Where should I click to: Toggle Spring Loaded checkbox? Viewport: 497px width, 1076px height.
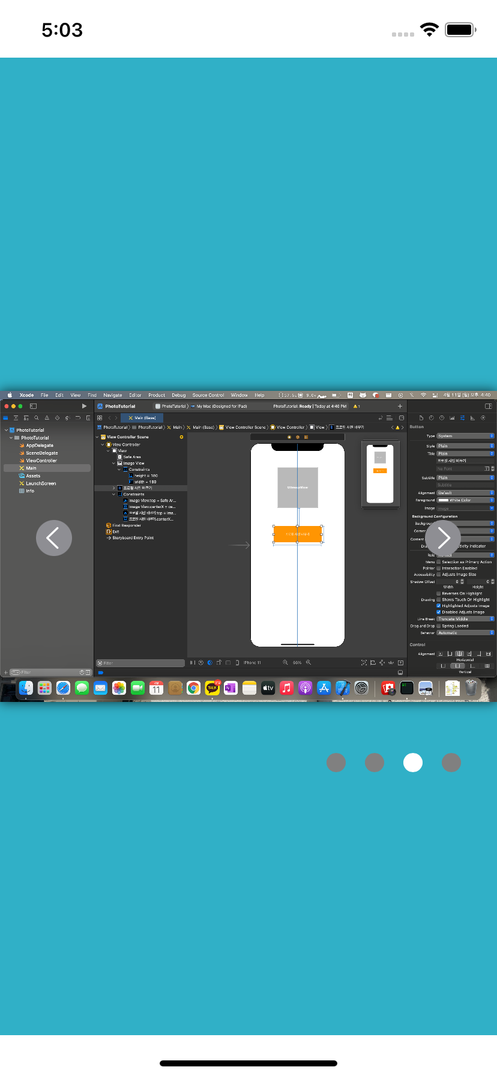point(439,626)
